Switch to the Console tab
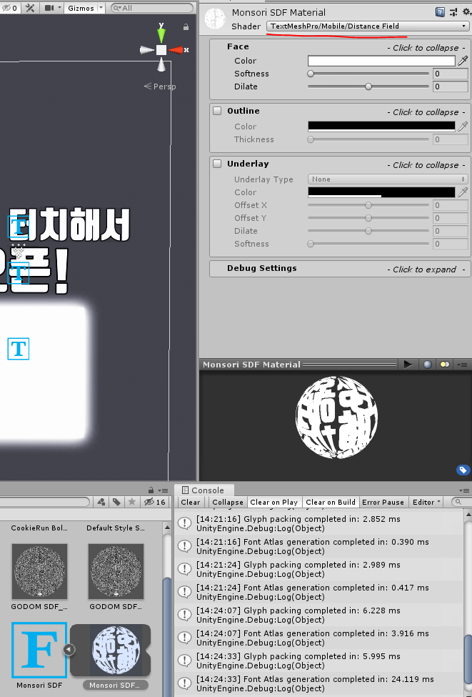Screen dimensions: 472x697 (x=204, y=490)
